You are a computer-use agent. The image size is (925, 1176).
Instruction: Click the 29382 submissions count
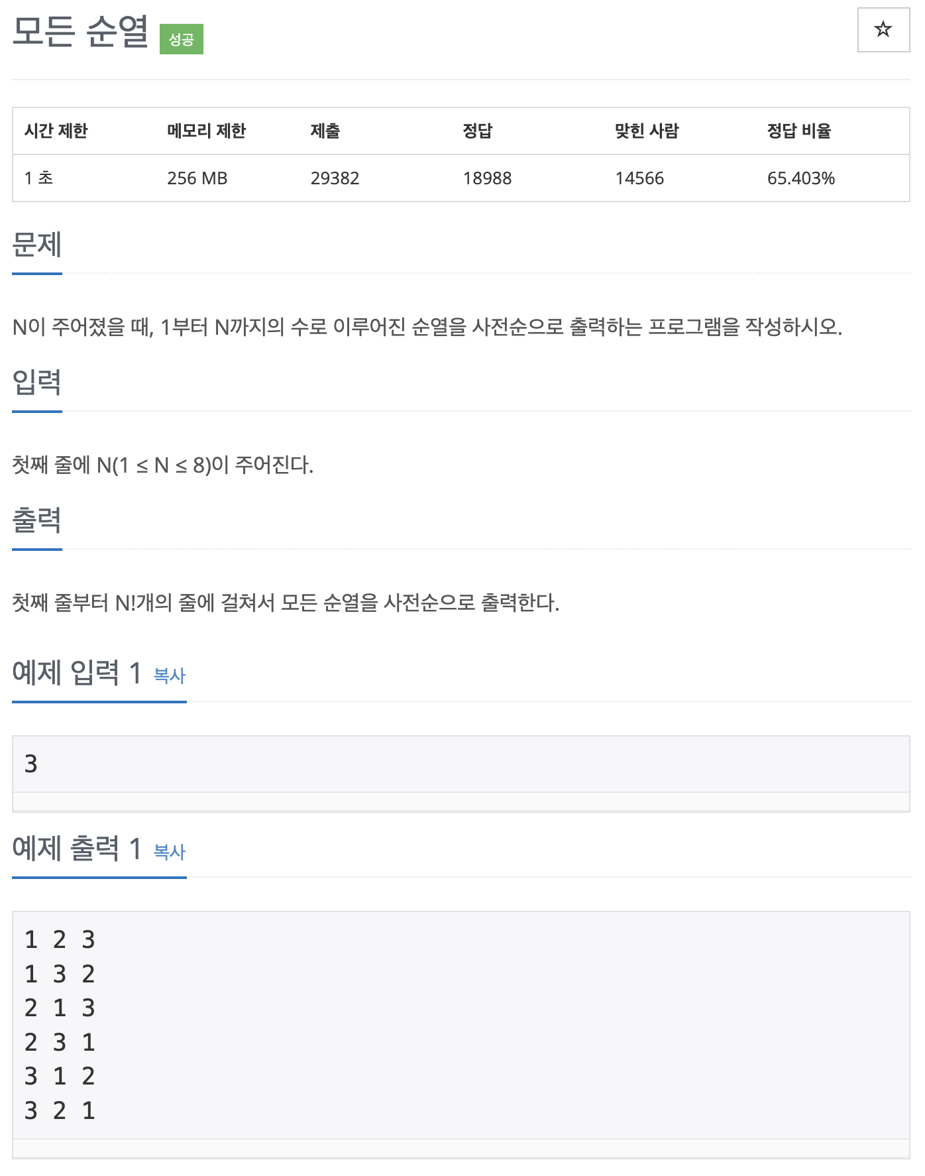(335, 178)
